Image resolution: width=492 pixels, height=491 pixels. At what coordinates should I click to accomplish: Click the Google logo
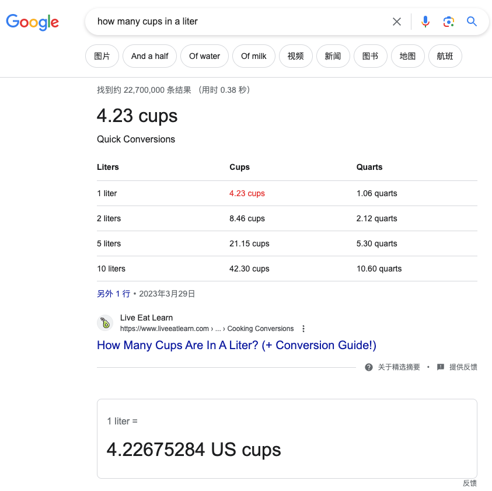click(x=32, y=23)
